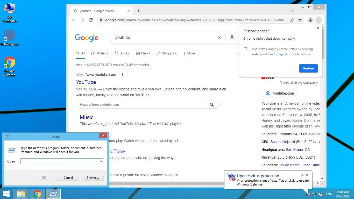Share this page icon in address bar
The image size is (354, 199).
click(292, 20)
